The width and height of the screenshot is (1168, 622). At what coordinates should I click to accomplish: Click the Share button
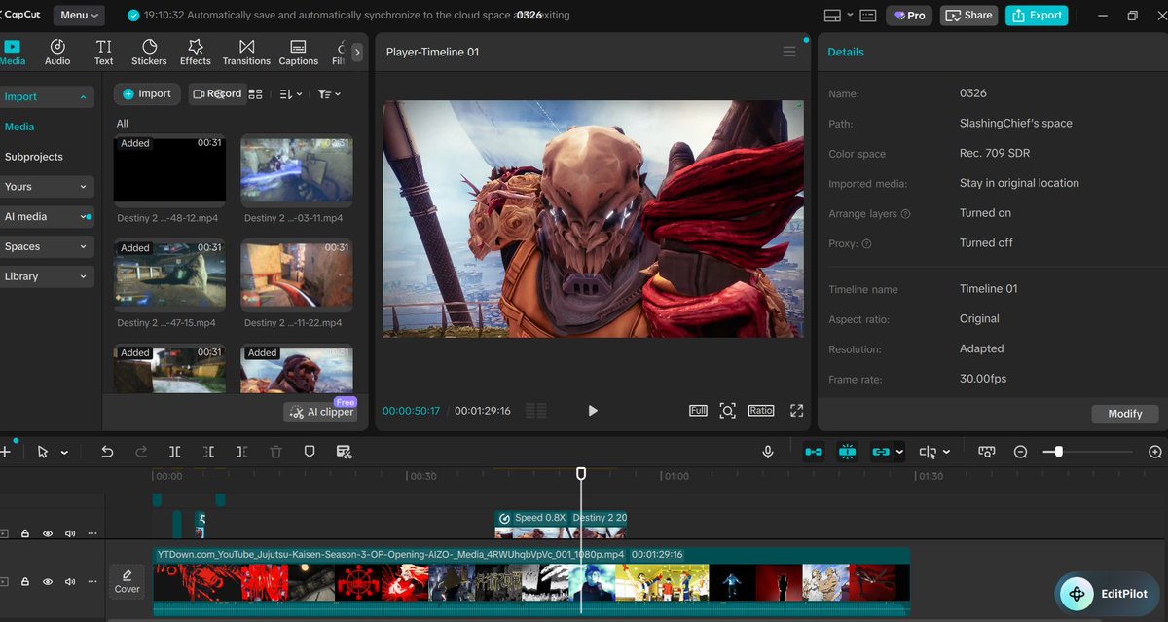pos(968,16)
